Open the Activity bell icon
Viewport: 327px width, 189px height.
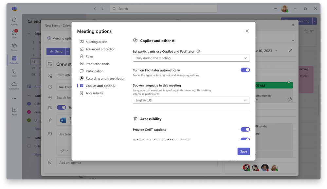point(14,22)
